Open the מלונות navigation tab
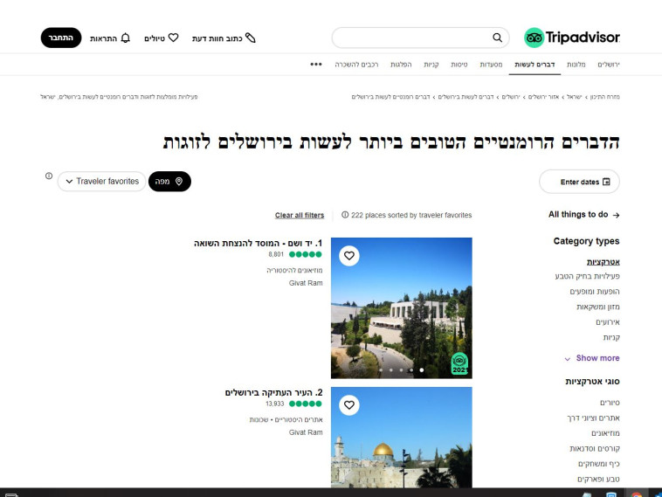662x497 pixels. click(x=576, y=64)
